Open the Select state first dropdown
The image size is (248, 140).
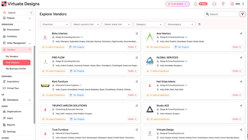(x=117, y=24)
